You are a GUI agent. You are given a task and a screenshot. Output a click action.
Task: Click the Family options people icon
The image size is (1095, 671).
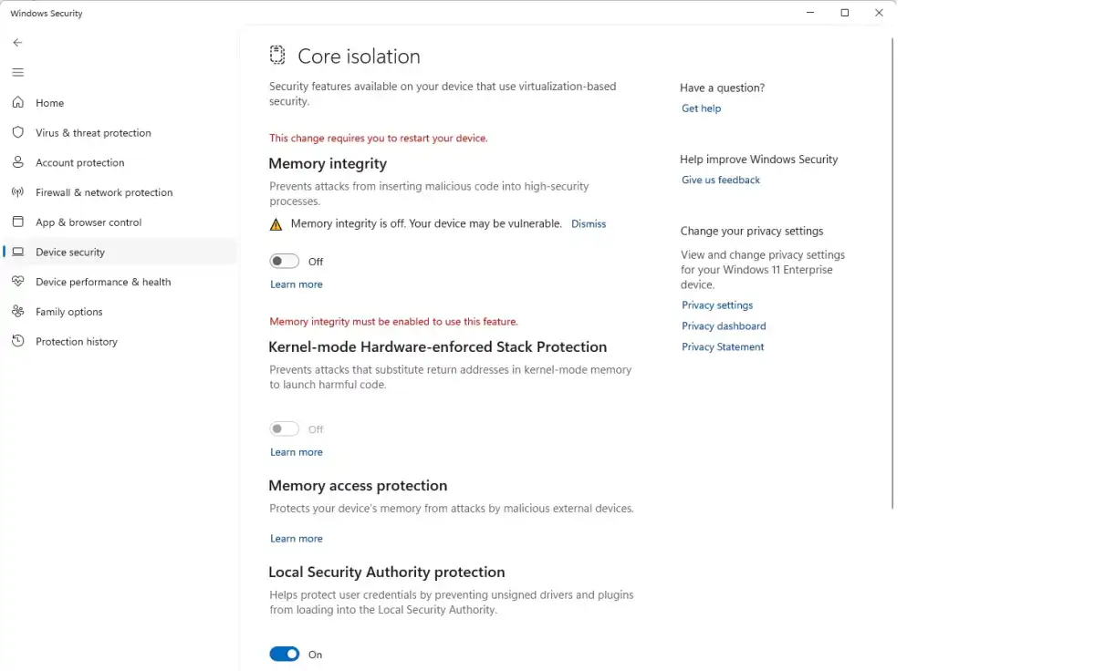pos(17,312)
